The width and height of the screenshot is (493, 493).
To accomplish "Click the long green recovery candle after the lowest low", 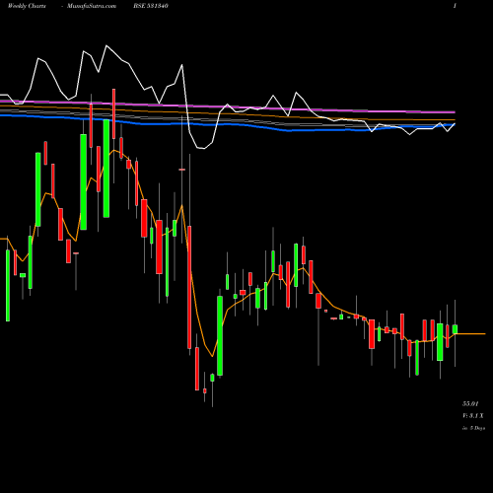I will click(x=220, y=335).
